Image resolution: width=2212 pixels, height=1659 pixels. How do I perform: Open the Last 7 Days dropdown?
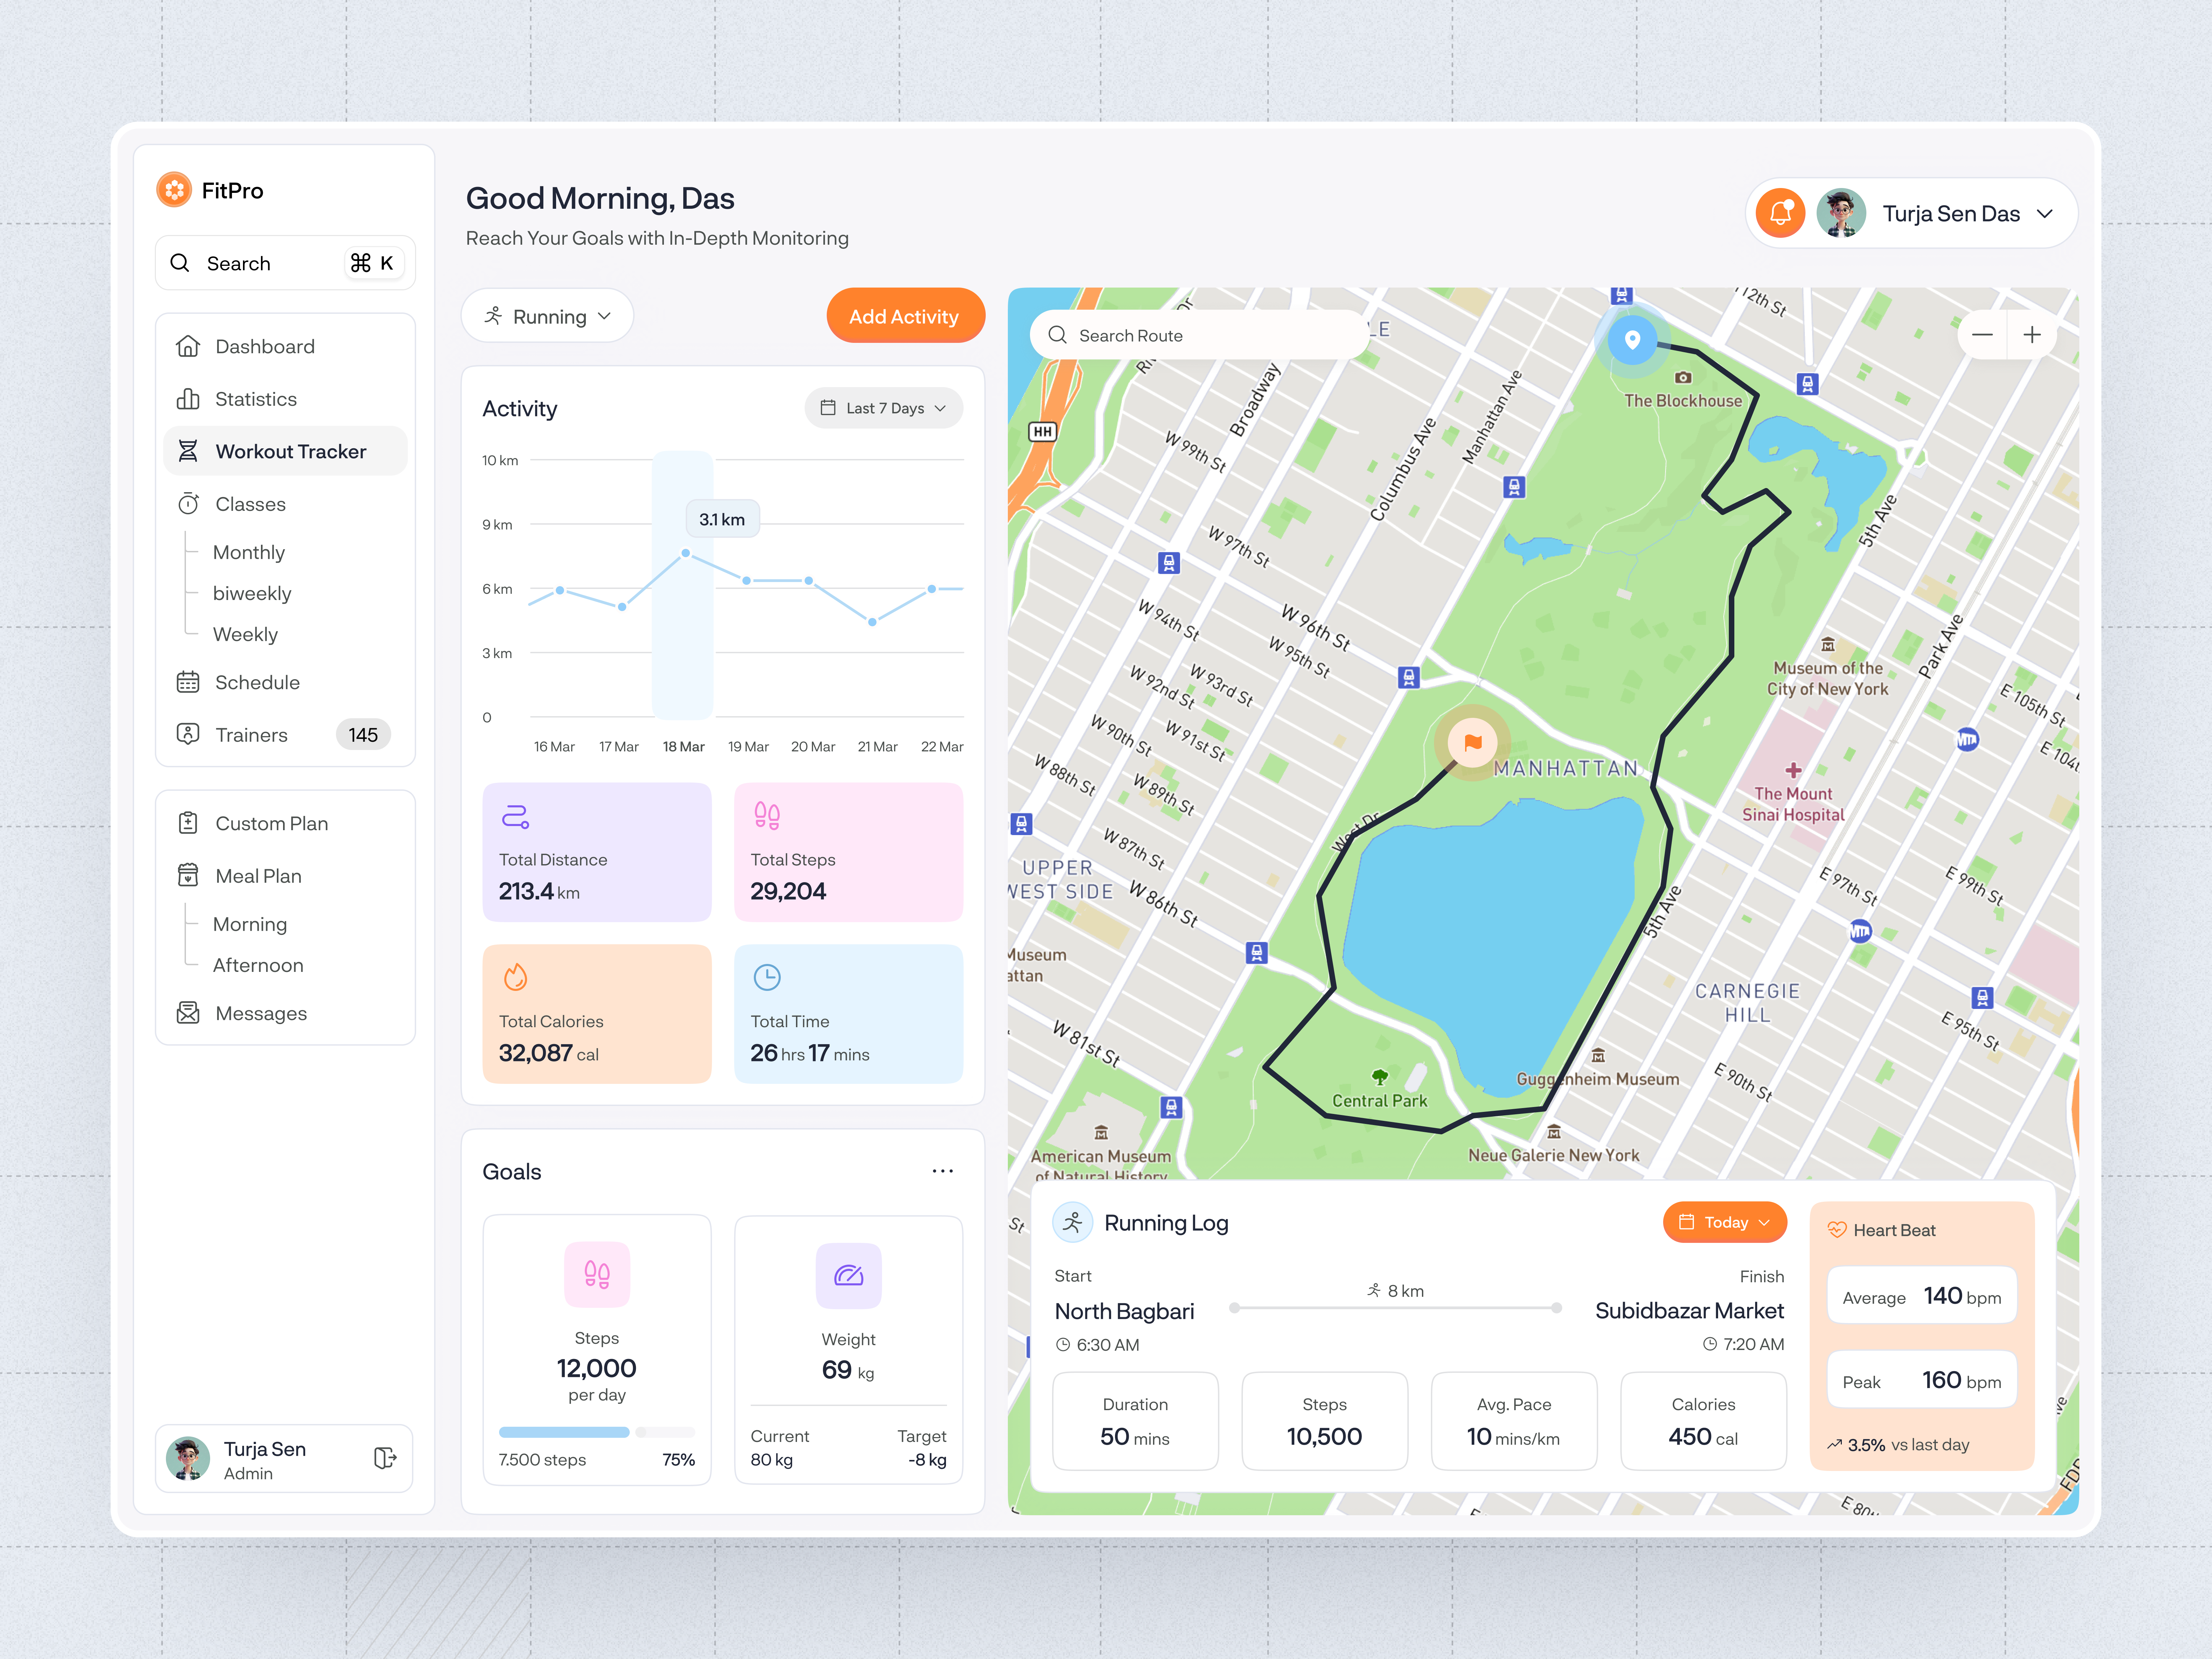884,408
